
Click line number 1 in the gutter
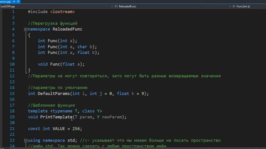[x=13, y=12]
